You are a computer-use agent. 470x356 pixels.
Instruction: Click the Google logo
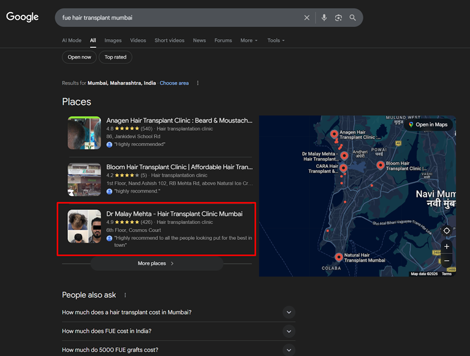tap(23, 17)
